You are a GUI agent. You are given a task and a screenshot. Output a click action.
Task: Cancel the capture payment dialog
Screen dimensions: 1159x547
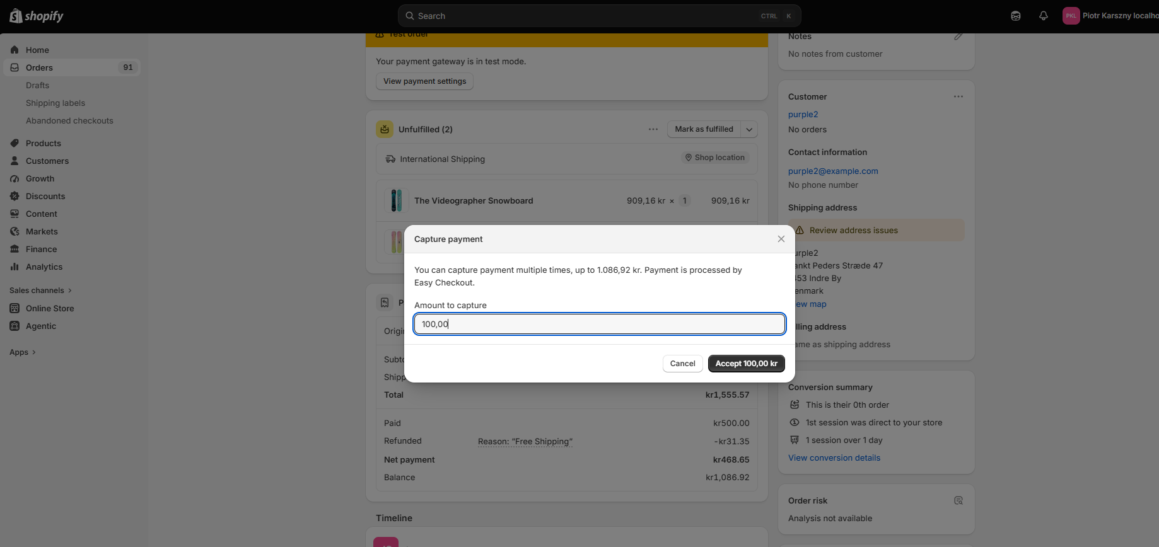pos(682,364)
